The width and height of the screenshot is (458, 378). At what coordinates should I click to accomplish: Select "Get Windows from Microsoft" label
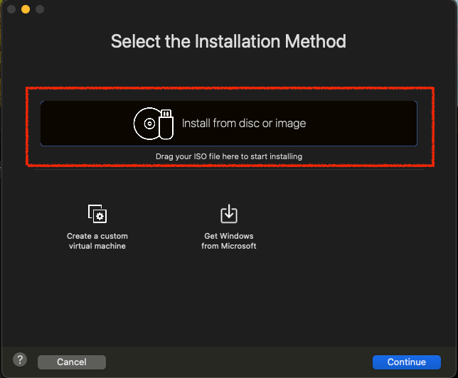pos(228,241)
